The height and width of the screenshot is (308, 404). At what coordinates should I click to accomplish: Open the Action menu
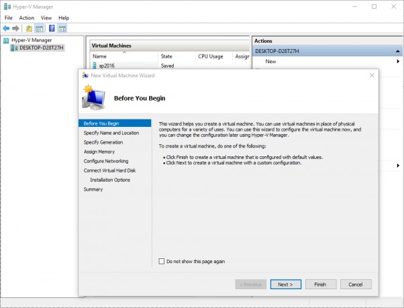point(27,17)
